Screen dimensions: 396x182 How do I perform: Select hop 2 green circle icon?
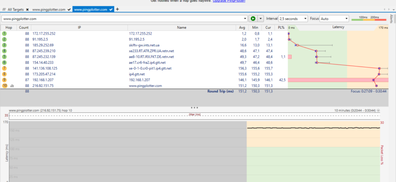[5, 40]
